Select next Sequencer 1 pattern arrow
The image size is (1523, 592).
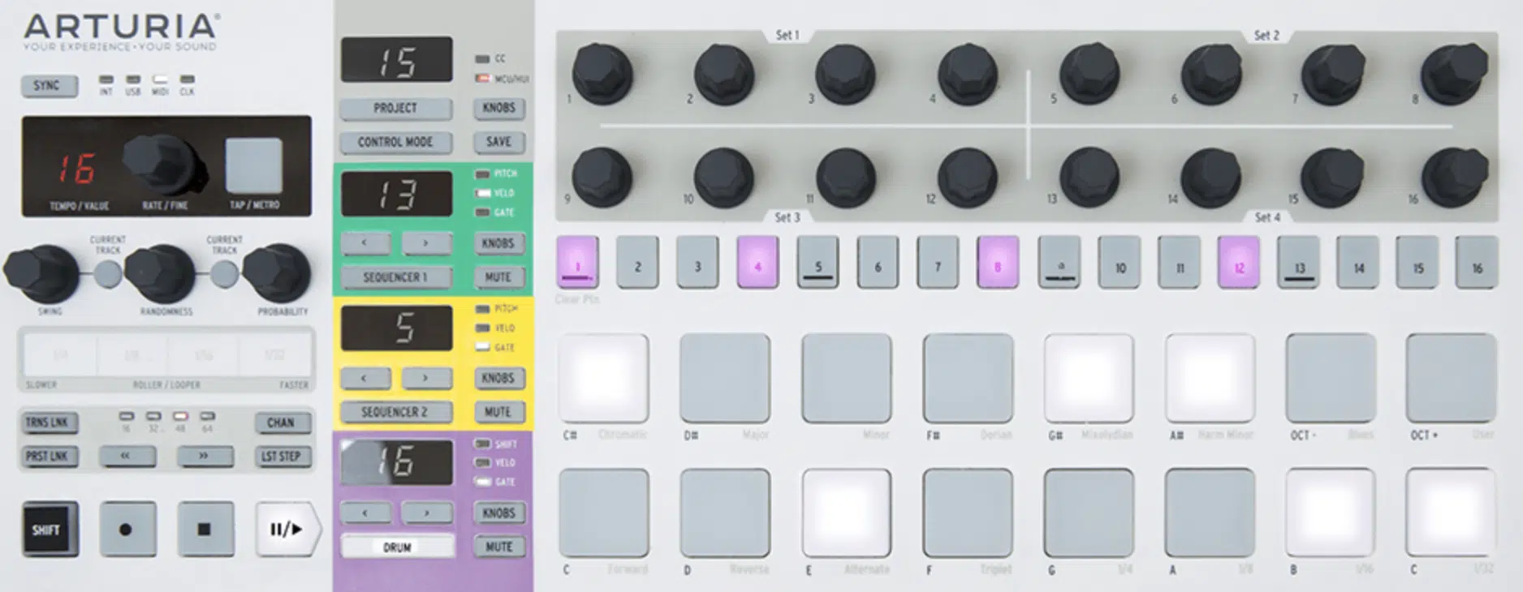(x=426, y=243)
